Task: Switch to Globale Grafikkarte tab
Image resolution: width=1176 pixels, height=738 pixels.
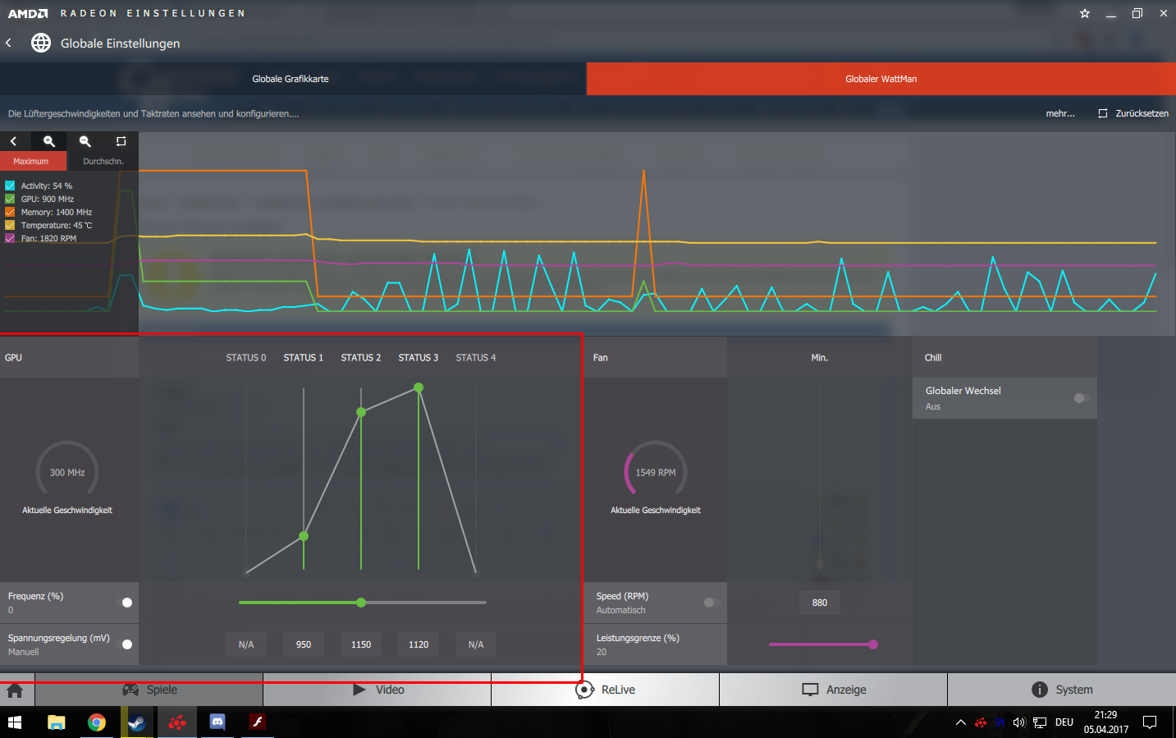Action: click(x=291, y=79)
